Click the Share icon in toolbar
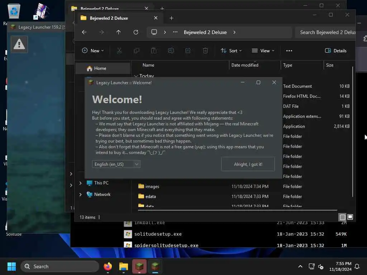Image resolution: width=367 pixels, height=275 pixels. pyautogui.click(x=188, y=50)
